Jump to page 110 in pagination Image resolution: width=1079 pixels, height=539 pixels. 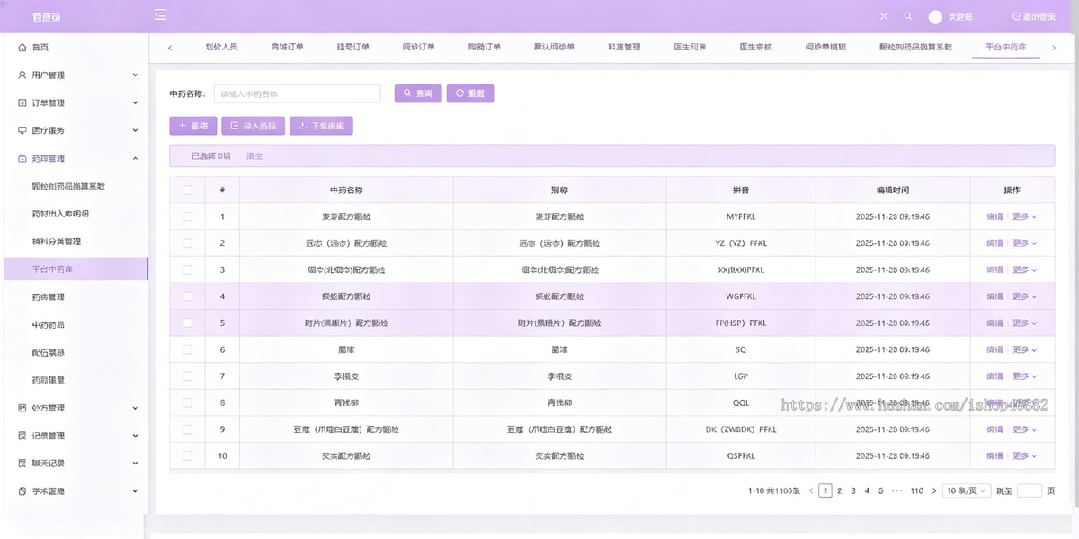(x=917, y=490)
